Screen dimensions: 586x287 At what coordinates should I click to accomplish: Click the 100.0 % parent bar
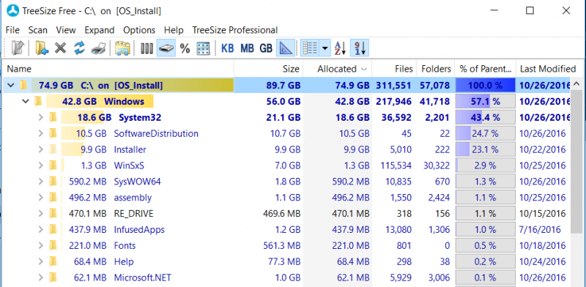pyautogui.click(x=485, y=85)
